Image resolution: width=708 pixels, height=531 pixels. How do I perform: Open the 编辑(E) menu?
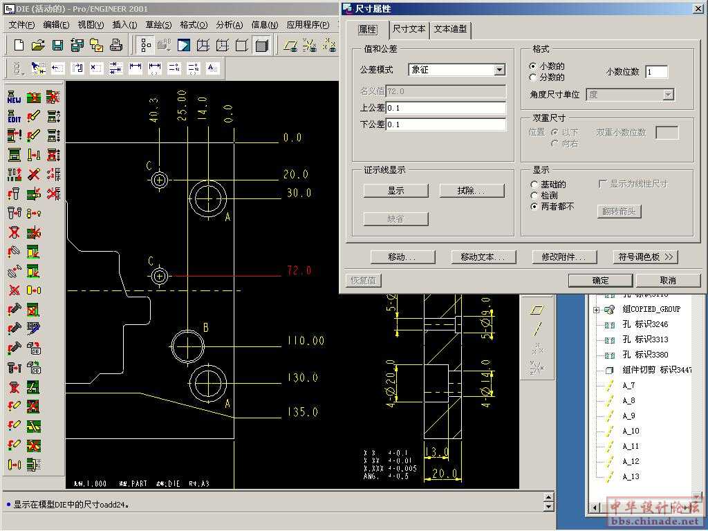point(56,25)
